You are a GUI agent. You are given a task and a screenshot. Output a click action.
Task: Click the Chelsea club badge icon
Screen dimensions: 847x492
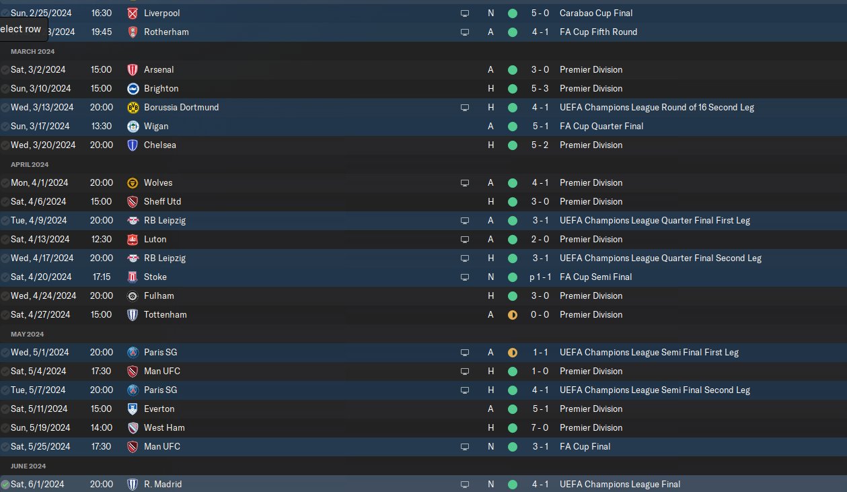(133, 145)
